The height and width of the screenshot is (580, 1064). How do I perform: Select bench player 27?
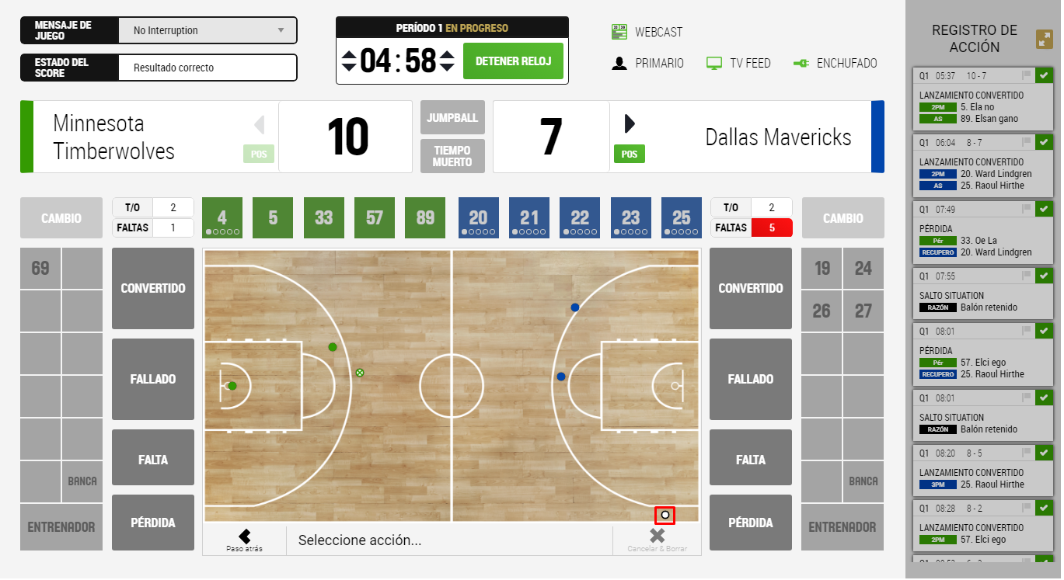coord(863,311)
